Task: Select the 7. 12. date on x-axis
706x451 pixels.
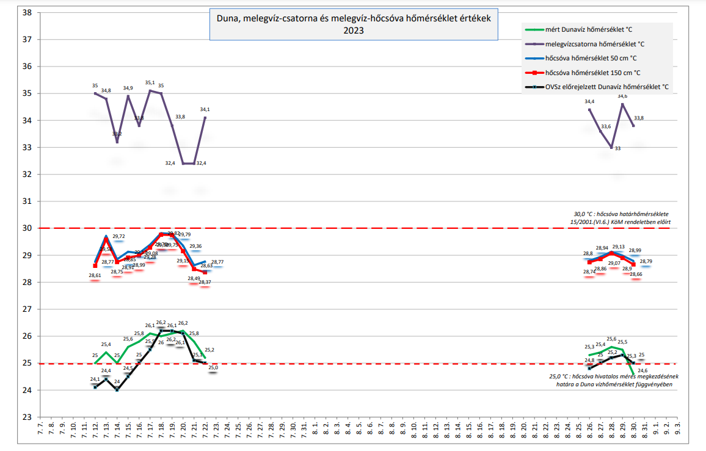Action: point(96,430)
